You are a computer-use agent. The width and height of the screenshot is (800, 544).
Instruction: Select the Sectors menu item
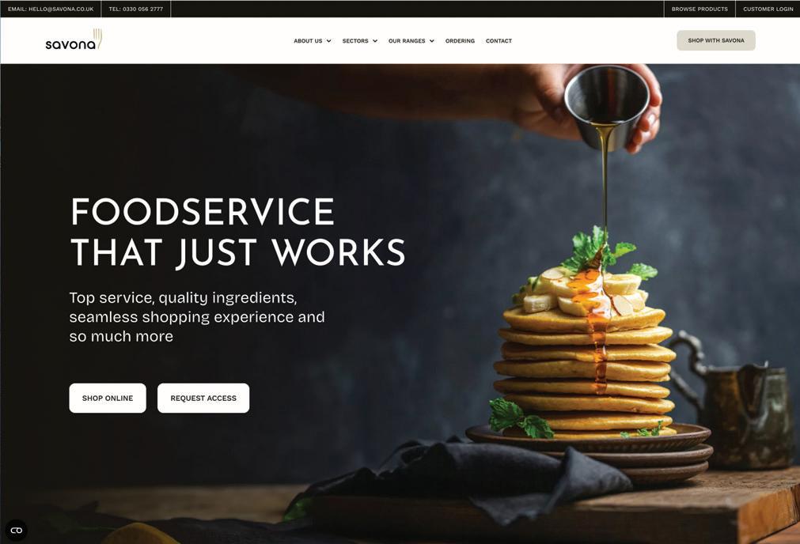pos(355,41)
